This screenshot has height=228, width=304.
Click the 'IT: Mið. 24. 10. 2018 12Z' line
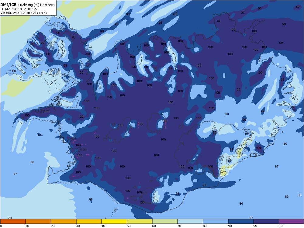[x=19, y=9]
